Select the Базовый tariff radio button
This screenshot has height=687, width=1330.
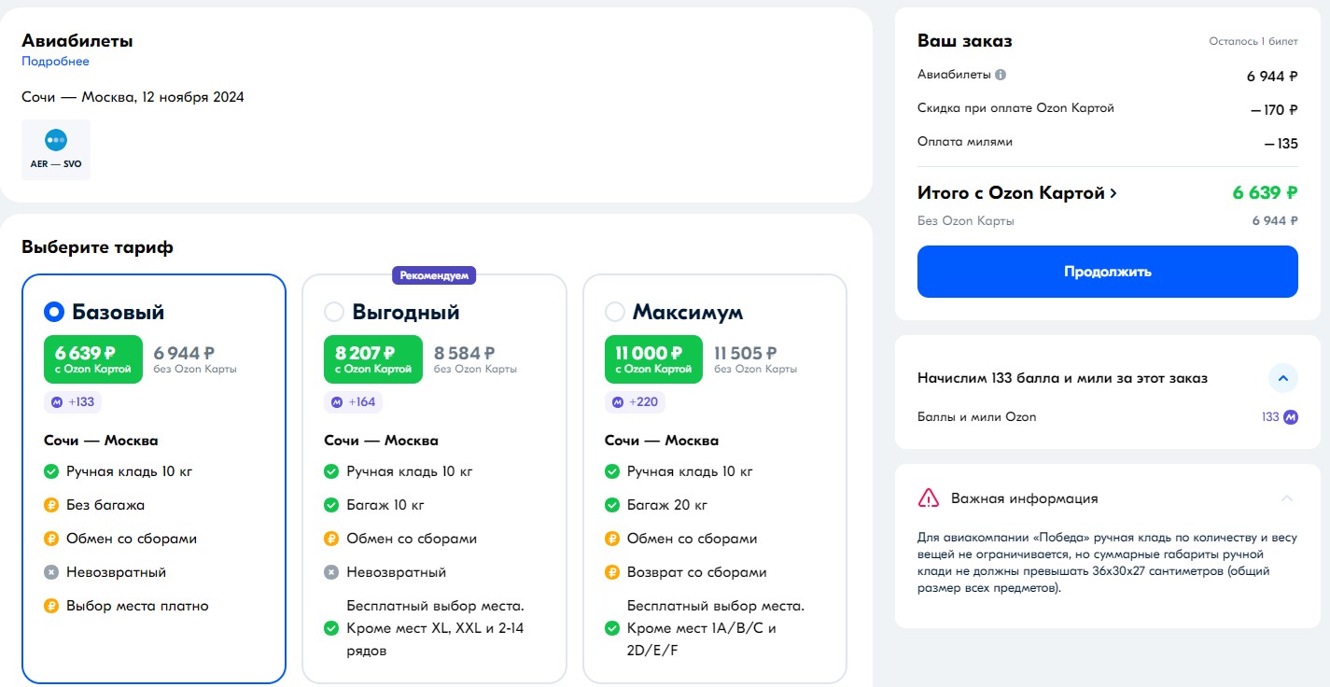click(x=54, y=312)
